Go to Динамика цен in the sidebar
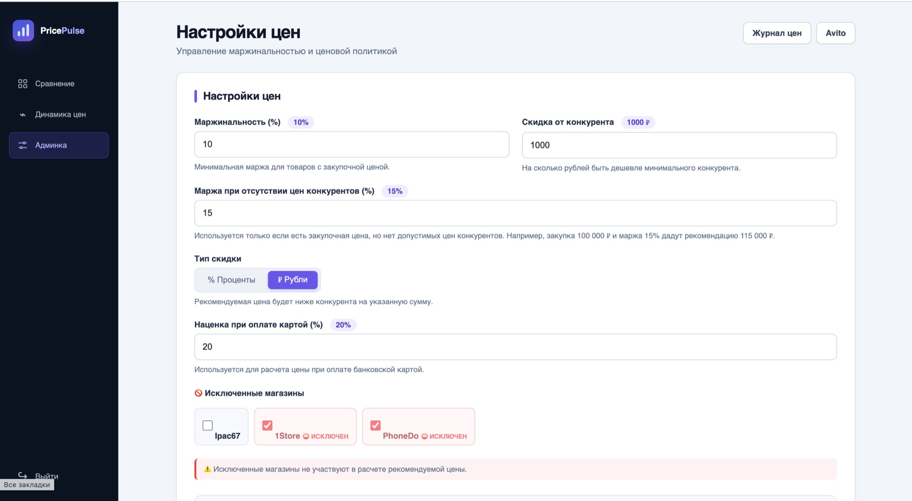This screenshot has width=912, height=501. [x=59, y=114]
